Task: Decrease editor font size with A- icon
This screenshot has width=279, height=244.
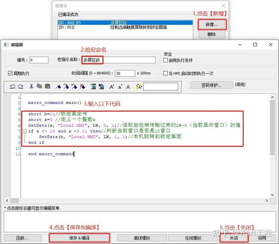Action: click(120, 87)
